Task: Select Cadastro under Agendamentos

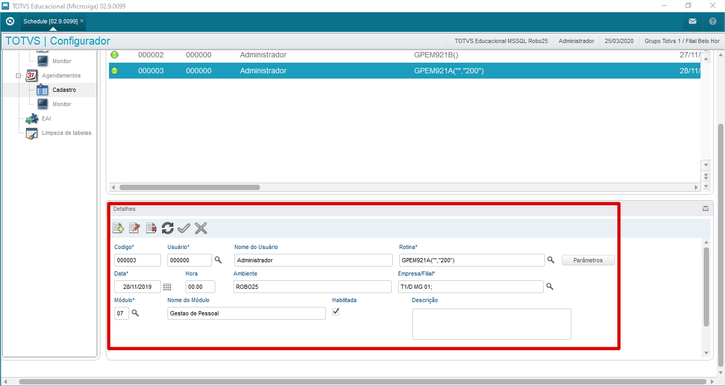Action: (x=64, y=90)
